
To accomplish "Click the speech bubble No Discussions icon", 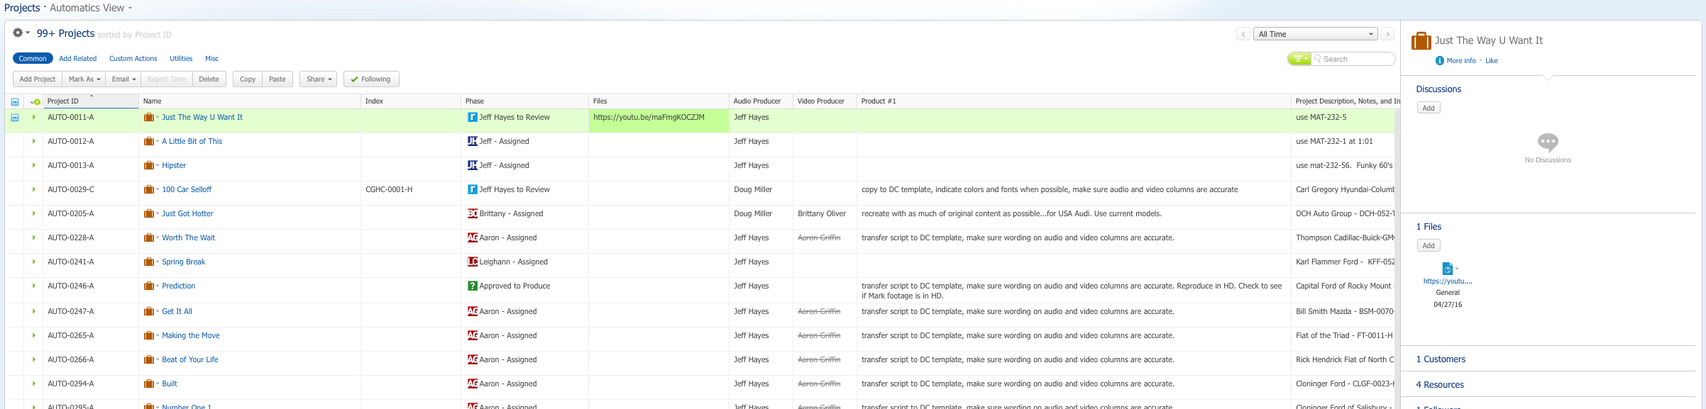I will [x=1548, y=142].
